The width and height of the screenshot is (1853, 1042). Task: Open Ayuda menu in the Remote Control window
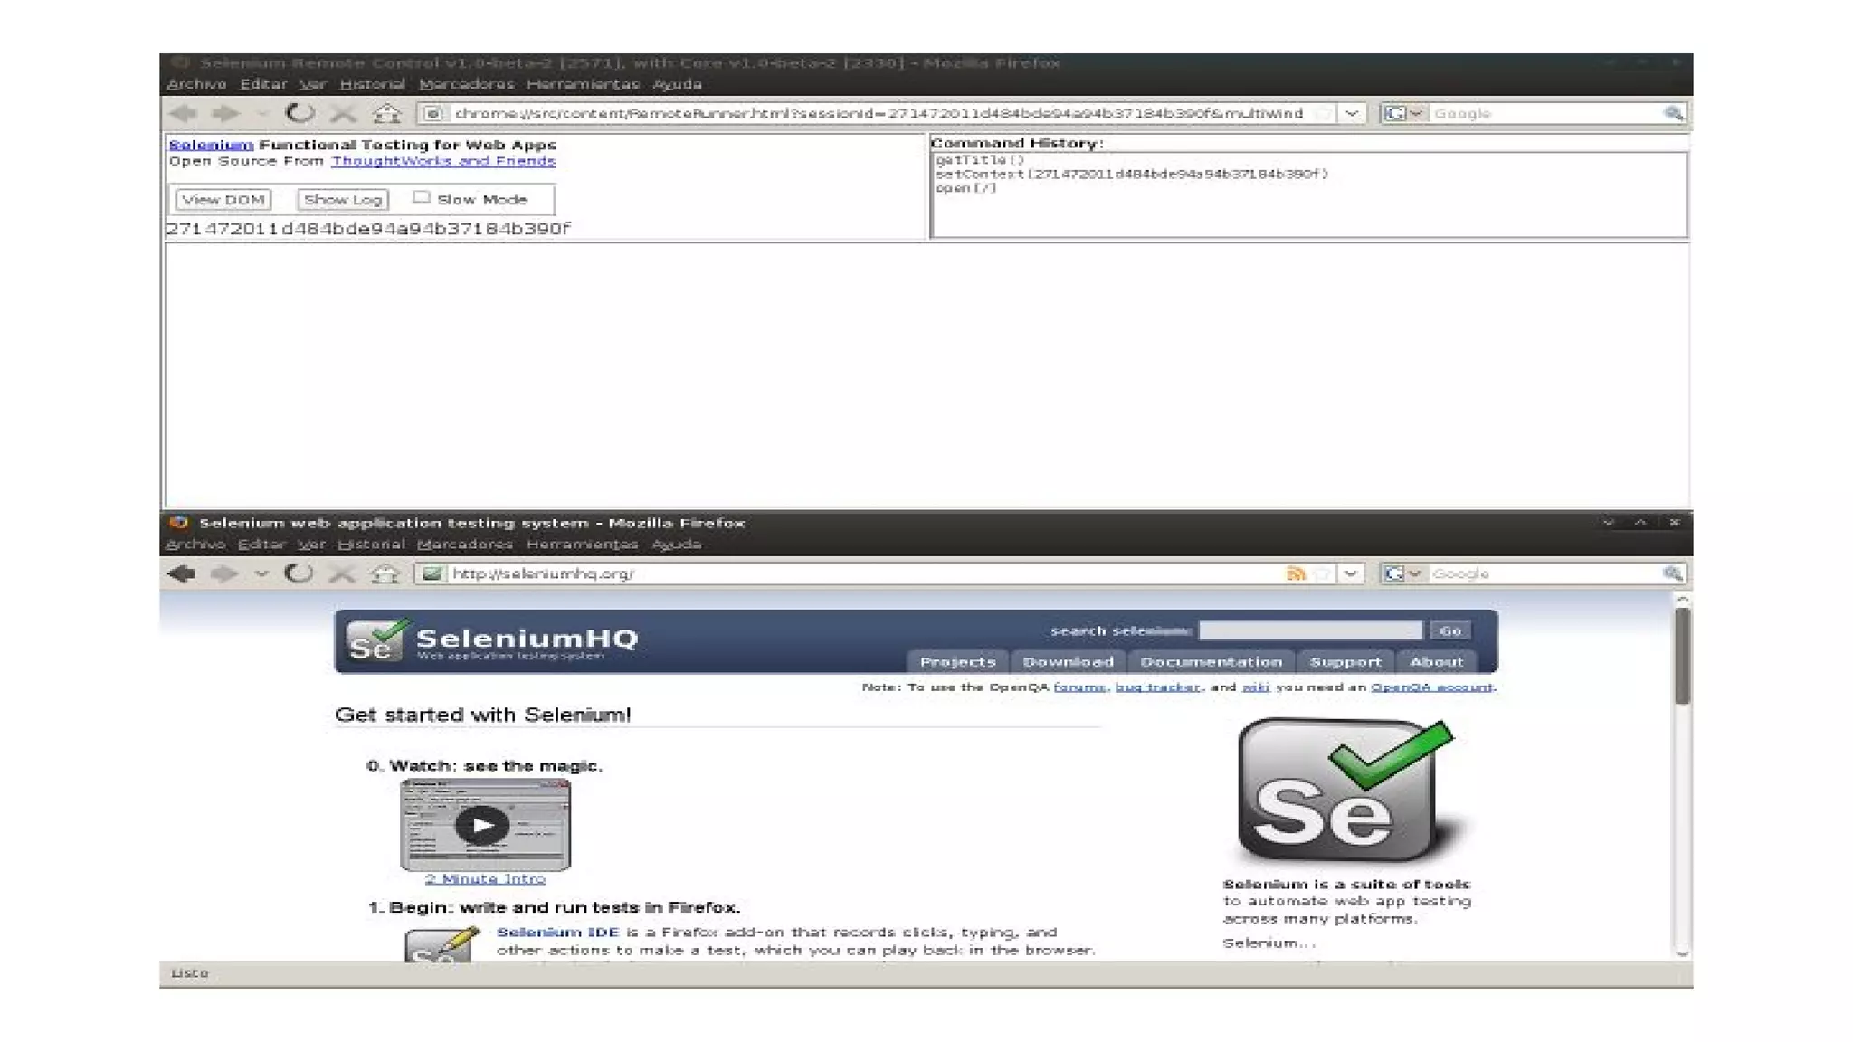coord(677,84)
